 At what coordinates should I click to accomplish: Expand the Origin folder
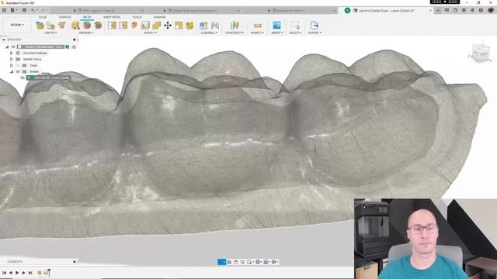tap(12, 65)
